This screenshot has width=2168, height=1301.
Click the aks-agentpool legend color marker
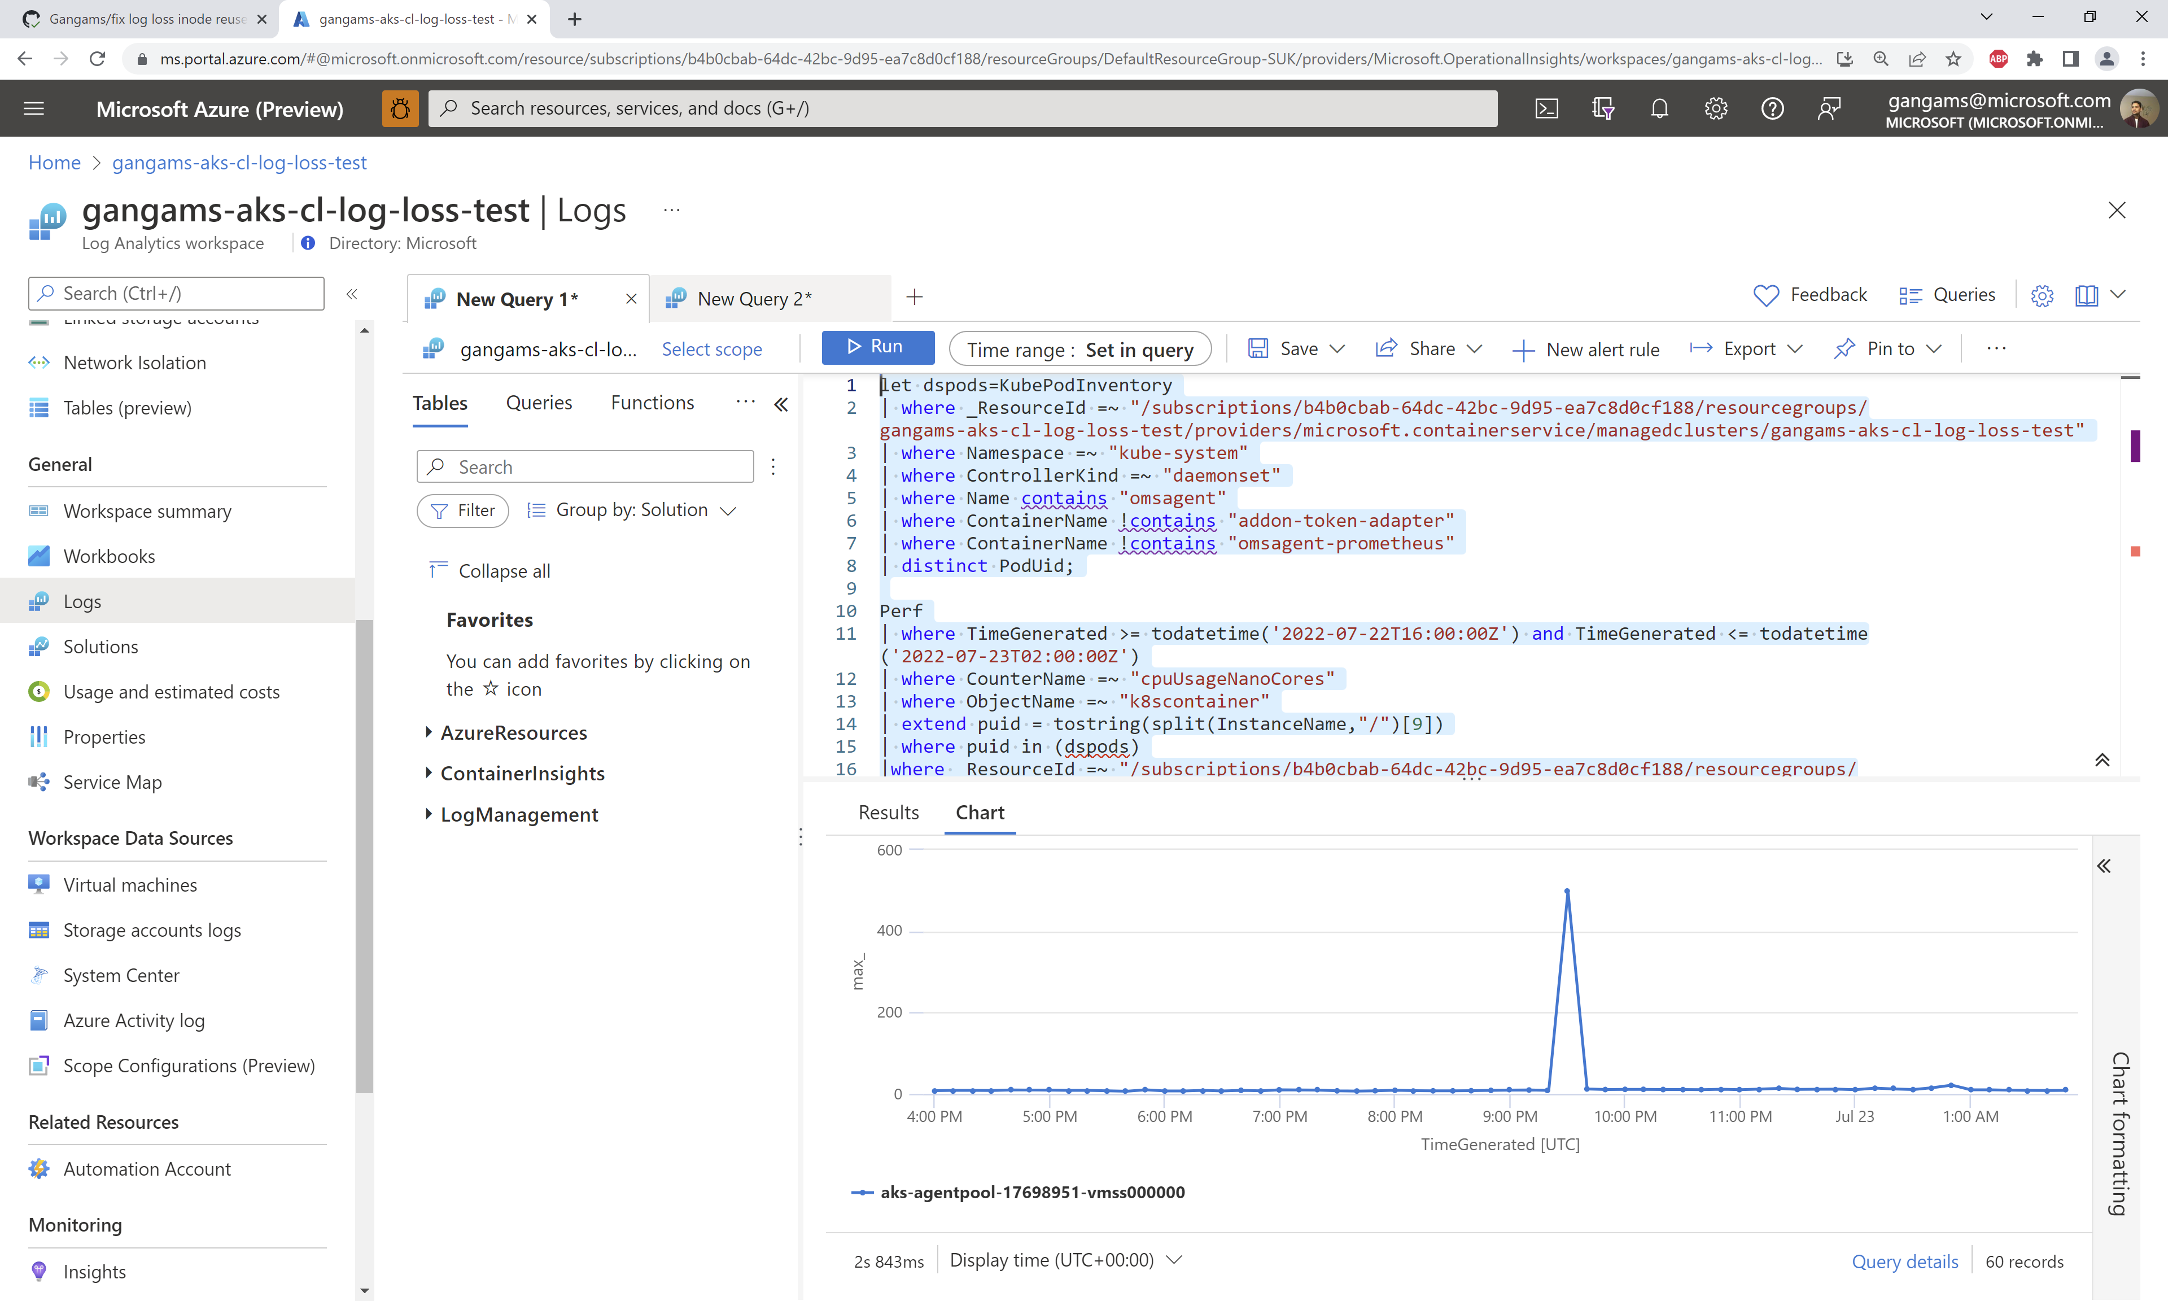[x=862, y=1192]
